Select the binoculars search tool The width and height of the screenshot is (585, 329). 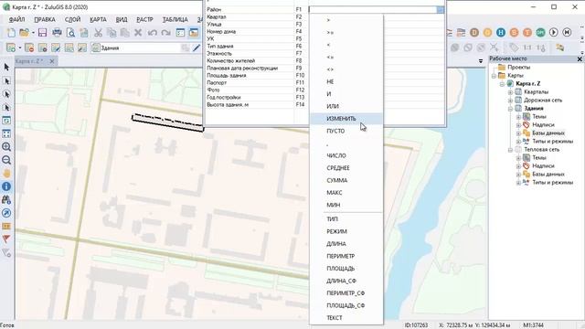click(x=6, y=200)
